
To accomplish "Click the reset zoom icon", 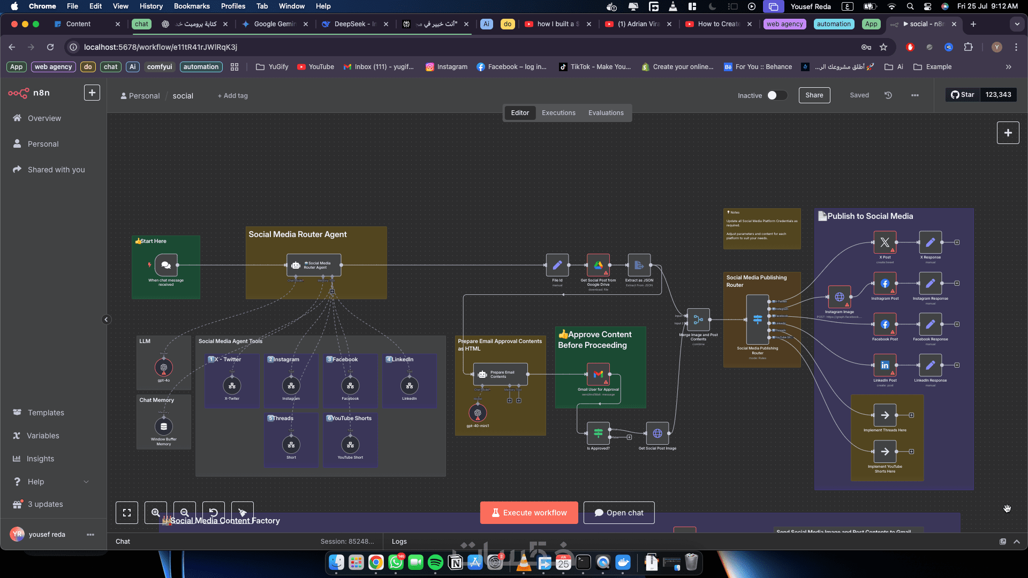I will (x=213, y=513).
